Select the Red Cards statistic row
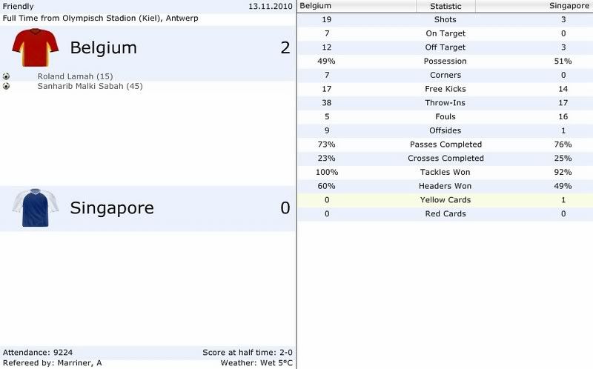The height and width of the screenshot is (369, 593). 445,214
